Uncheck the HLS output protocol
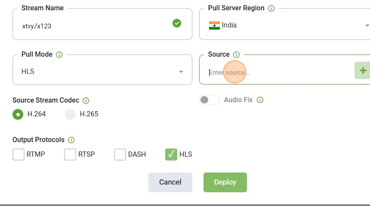This screenshot has height=206, width=370. (171, 154)
